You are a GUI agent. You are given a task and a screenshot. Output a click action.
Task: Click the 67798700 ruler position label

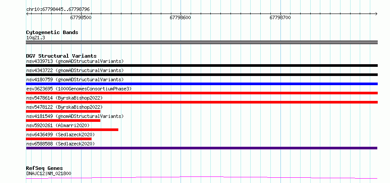(280, 18)
